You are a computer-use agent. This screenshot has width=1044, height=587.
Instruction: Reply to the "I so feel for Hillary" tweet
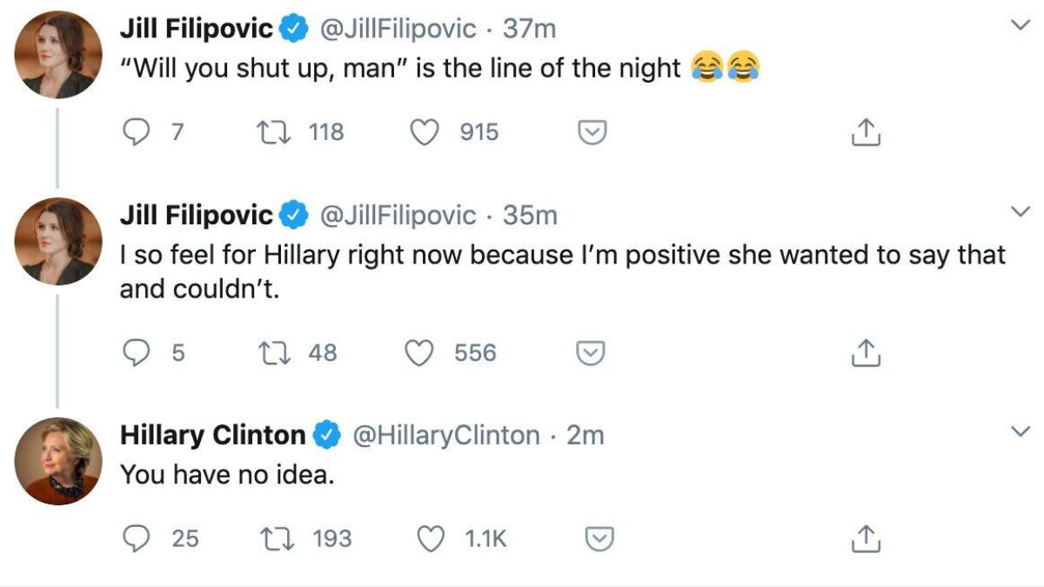pos(135,352)
